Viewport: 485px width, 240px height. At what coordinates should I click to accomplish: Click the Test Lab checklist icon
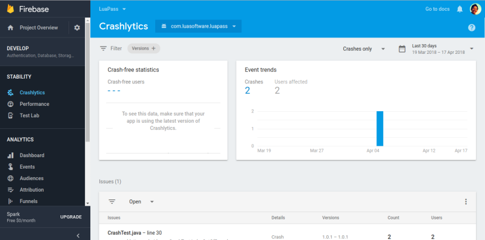pos(10,115)
